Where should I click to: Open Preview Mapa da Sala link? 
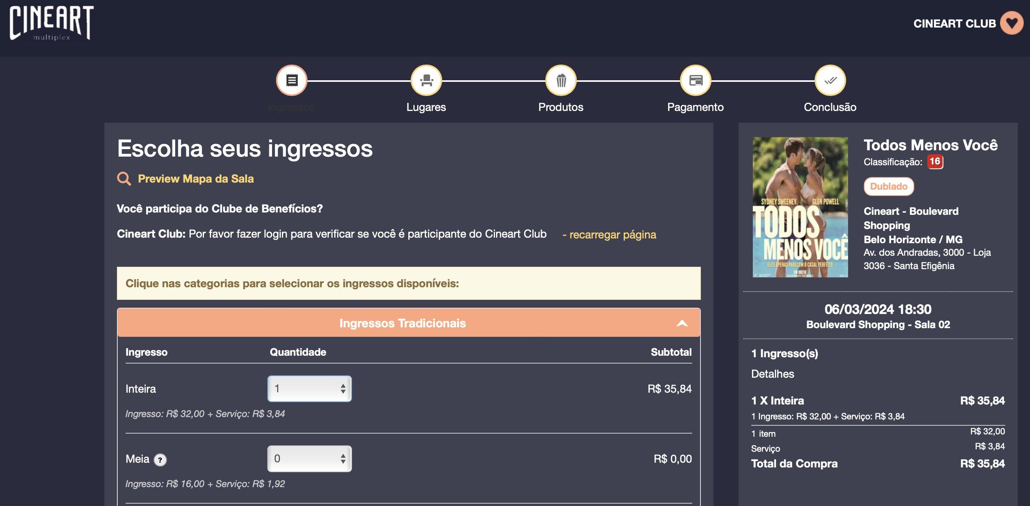(x=196, y=179)
